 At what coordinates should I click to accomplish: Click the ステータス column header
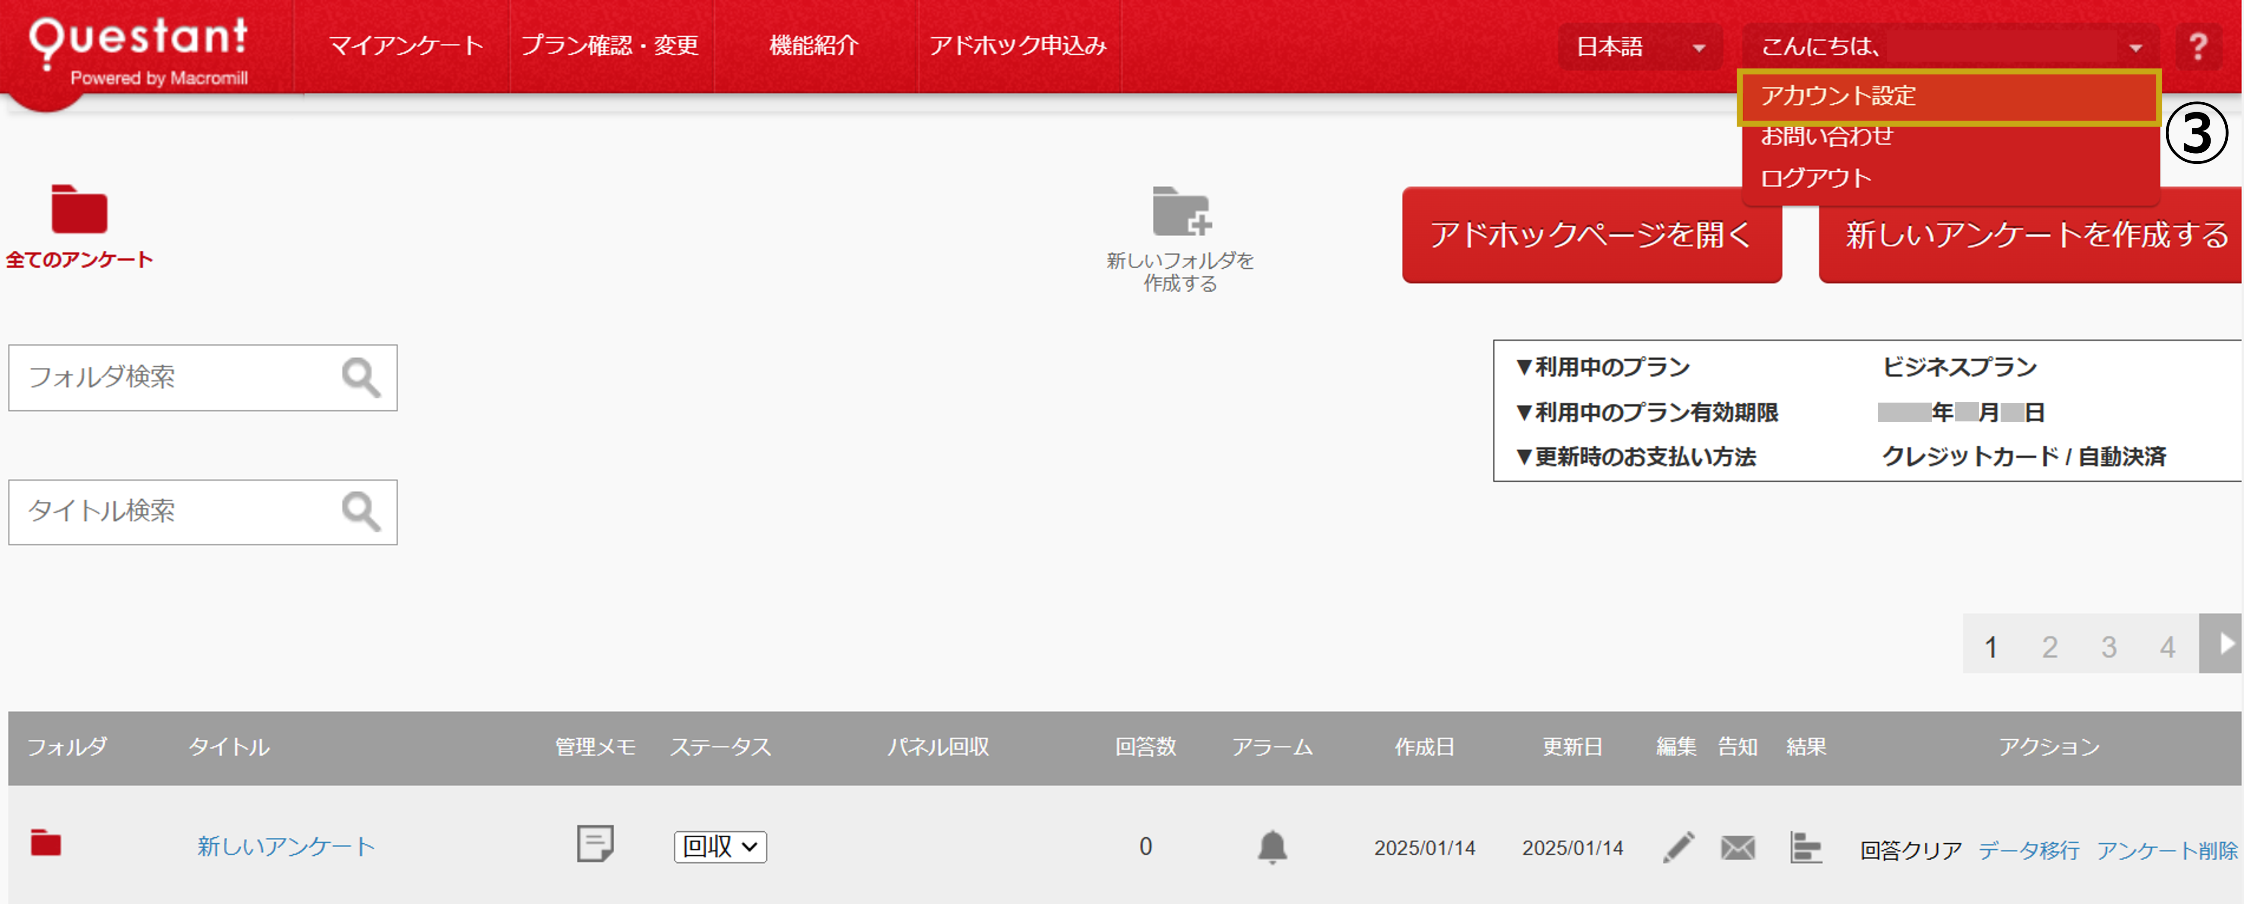(720, 747)
